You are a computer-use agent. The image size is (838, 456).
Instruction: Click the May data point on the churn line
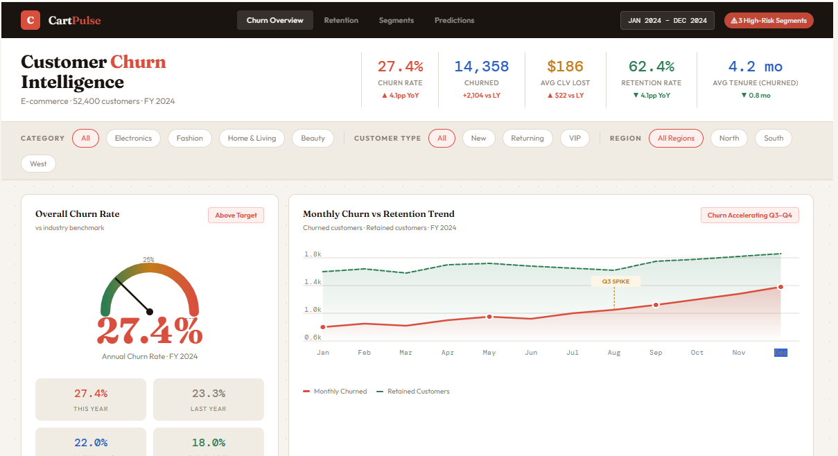pos(489,317)
